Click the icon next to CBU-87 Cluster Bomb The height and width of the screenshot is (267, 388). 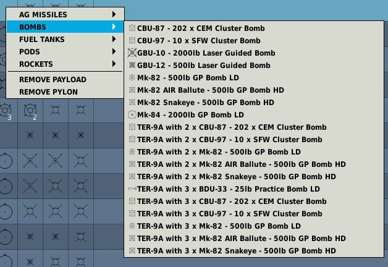132,28
